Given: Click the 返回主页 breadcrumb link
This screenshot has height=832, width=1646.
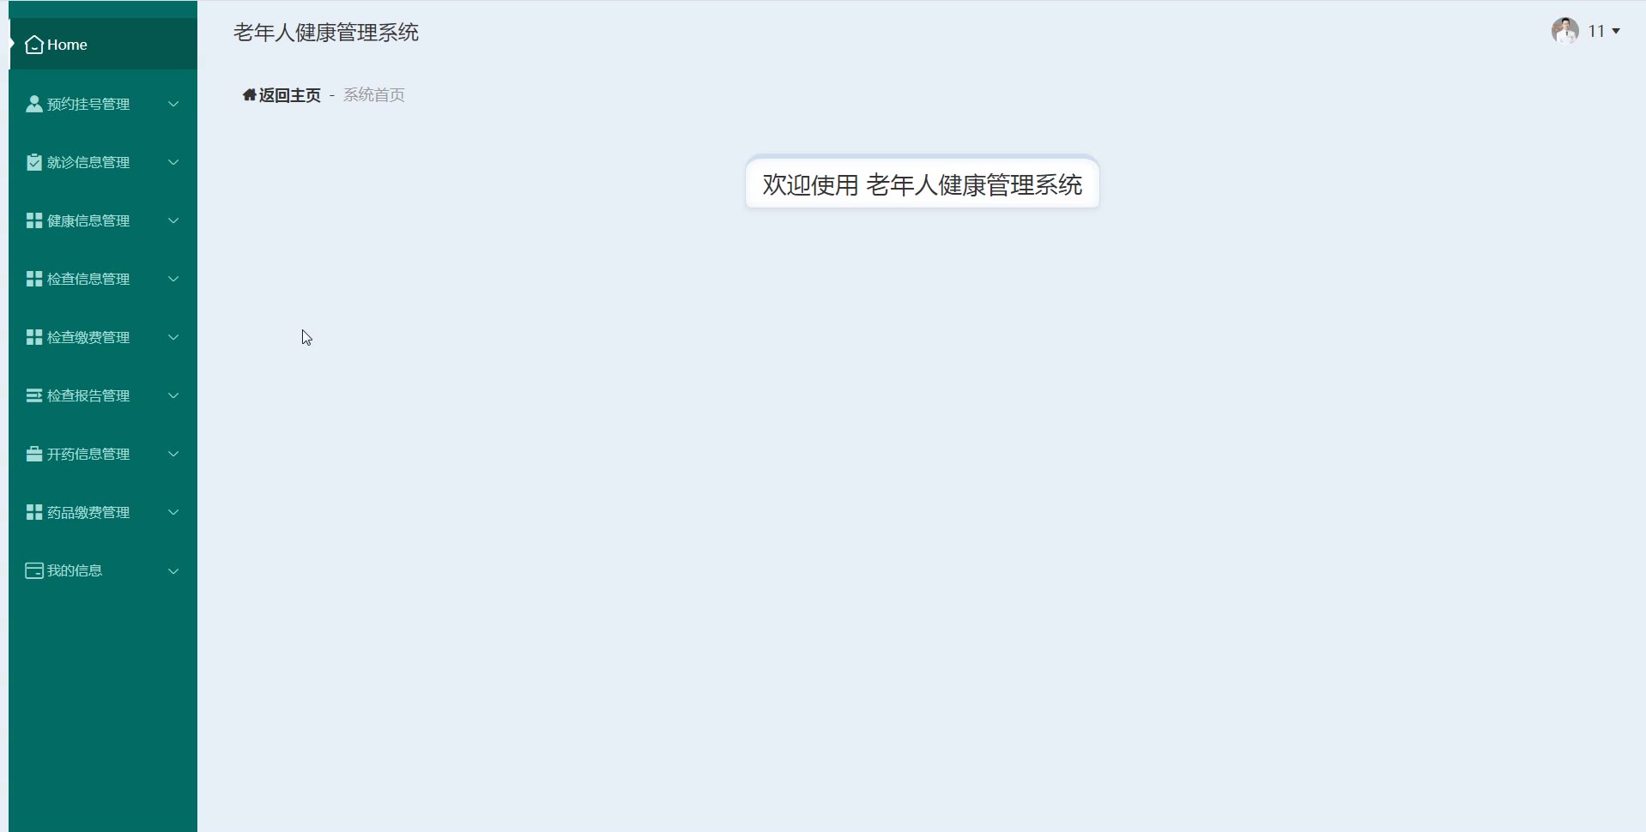Looking at the screenshot, I should [x=290, y=95].
